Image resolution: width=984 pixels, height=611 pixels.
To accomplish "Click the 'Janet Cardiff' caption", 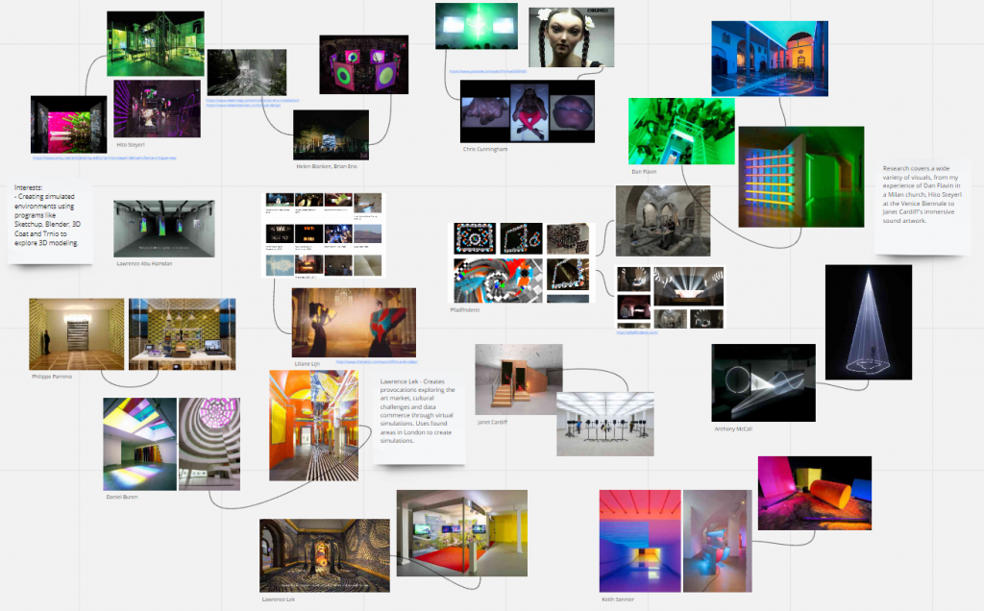I will (492, 422).
